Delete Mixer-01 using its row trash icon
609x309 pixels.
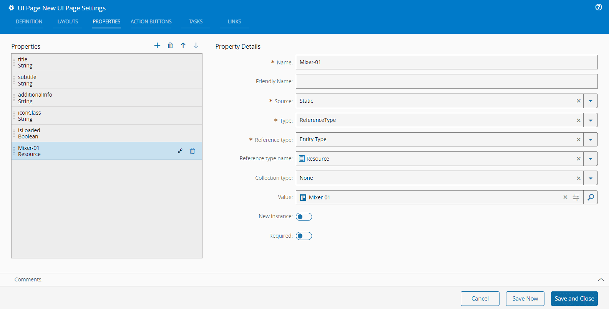[x=192, y=151]
